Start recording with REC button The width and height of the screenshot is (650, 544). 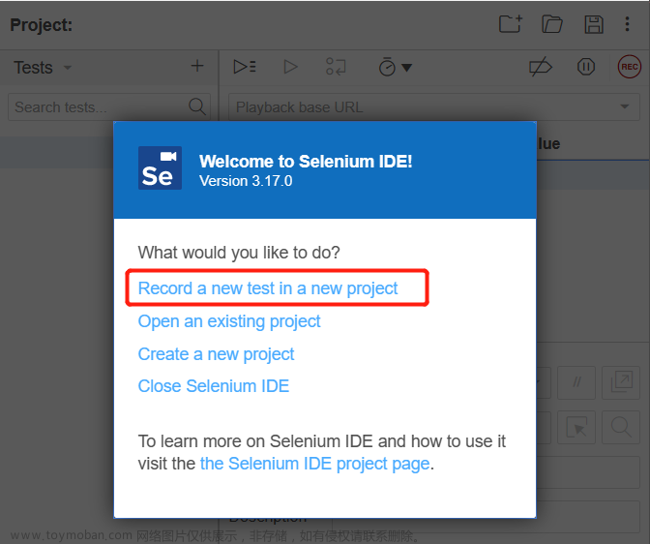click(x=630, y=67)
